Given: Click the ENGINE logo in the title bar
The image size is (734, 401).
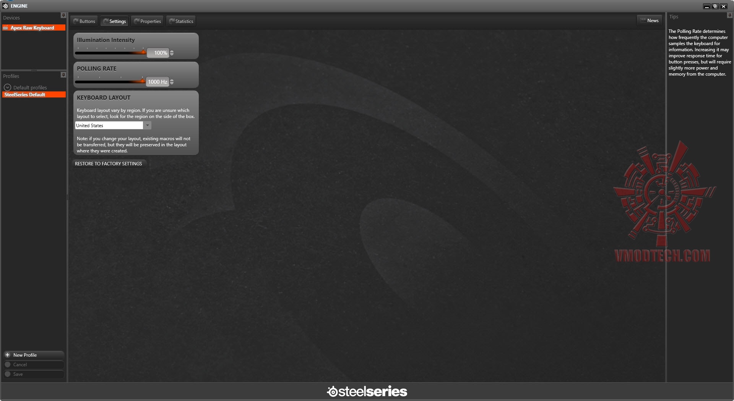Looking at the screenshot, I should (x=5, y=6).
